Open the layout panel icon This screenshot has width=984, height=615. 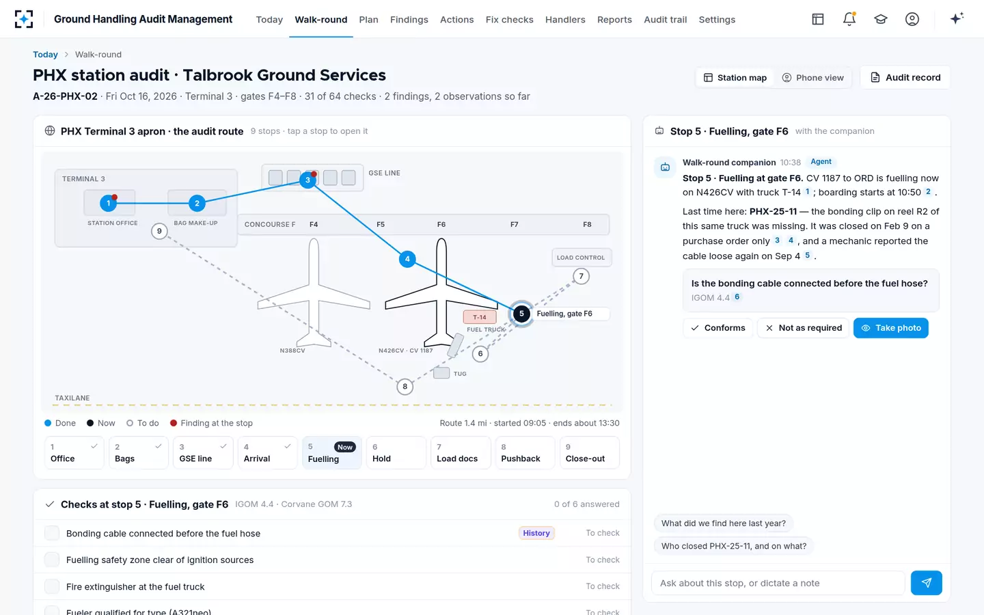coord(818,19)
